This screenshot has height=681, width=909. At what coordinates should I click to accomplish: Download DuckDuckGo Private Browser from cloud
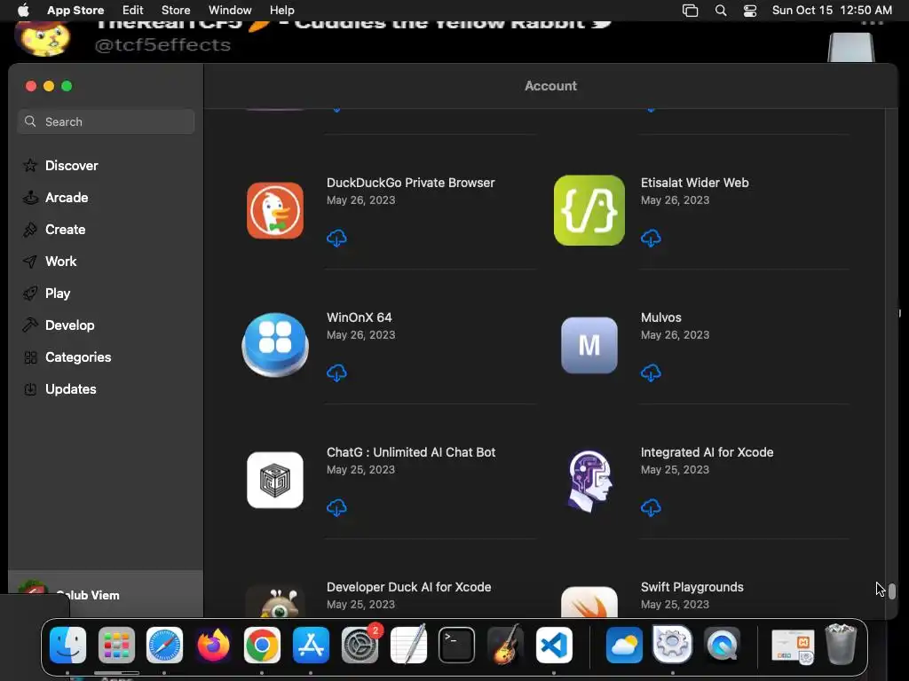[336, 238]
